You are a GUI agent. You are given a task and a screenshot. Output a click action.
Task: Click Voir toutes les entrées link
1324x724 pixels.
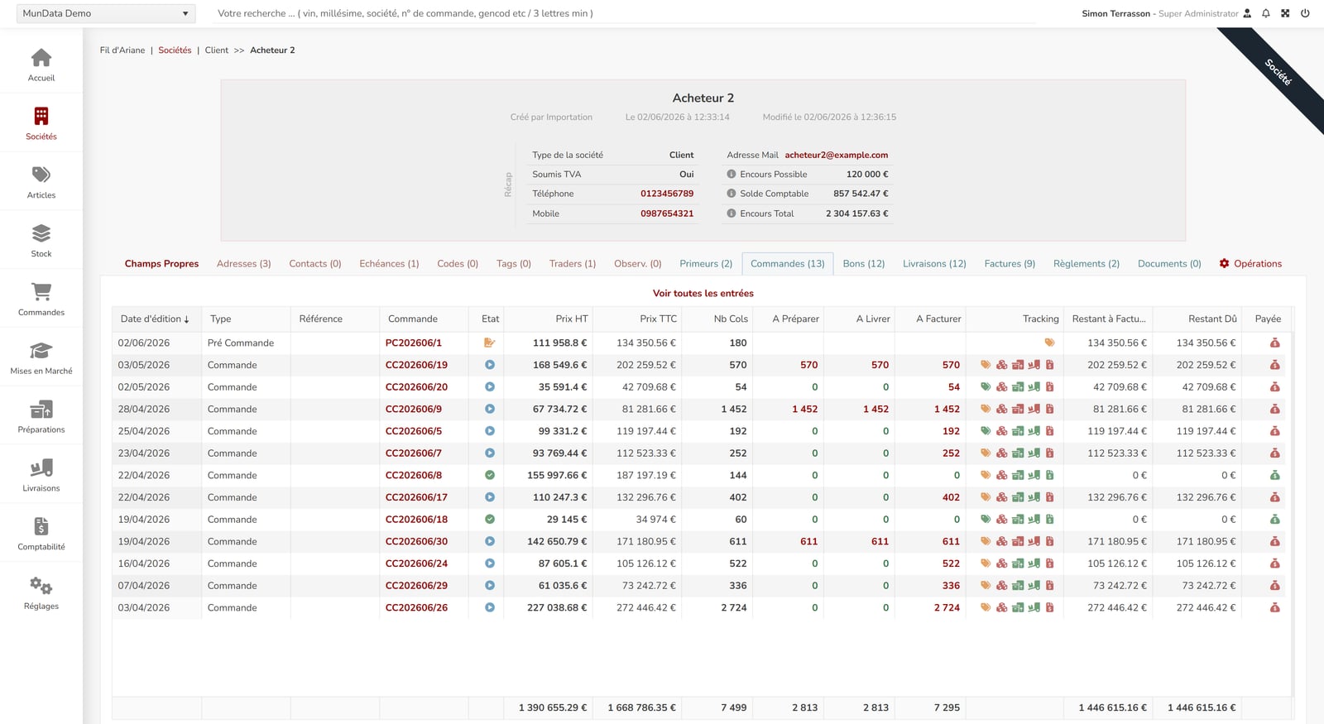703,293
